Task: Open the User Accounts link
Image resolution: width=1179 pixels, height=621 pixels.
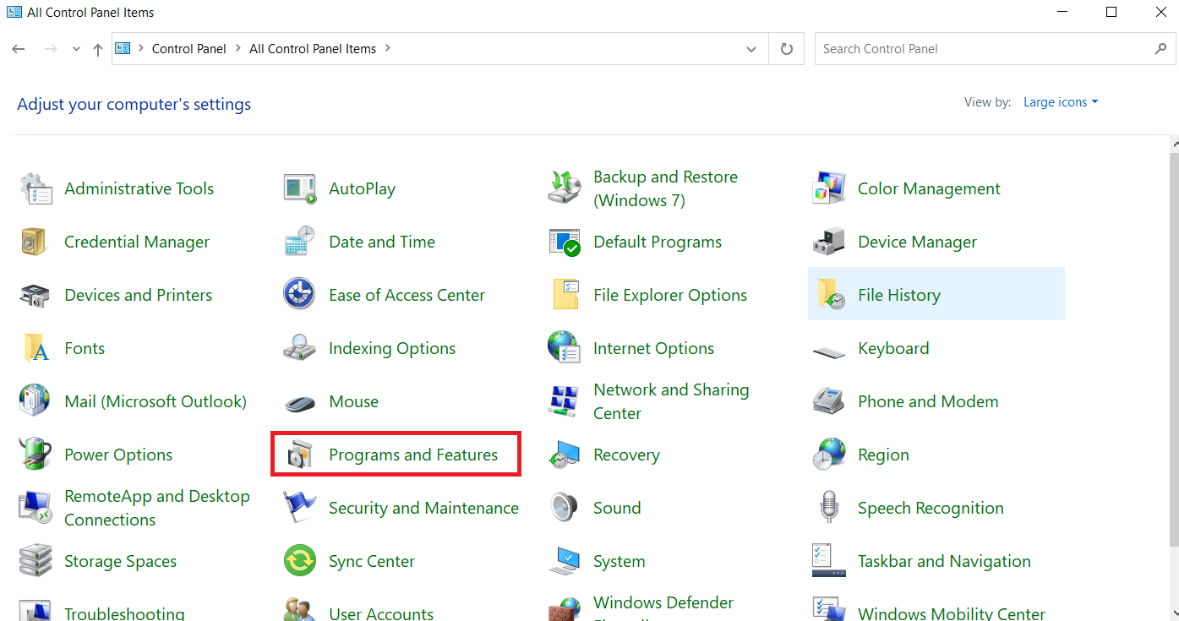Action: pos(381,613)
